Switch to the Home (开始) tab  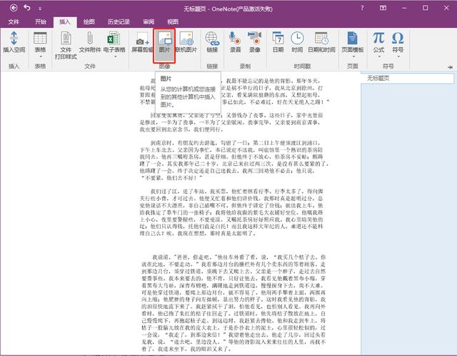pos(41,22)
